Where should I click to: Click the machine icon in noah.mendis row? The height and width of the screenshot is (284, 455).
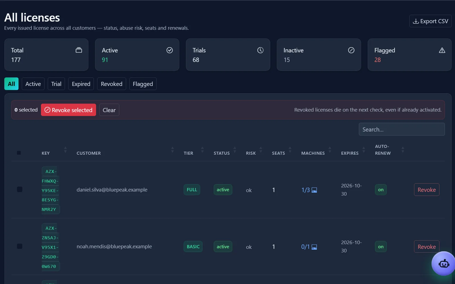(314, 247)
